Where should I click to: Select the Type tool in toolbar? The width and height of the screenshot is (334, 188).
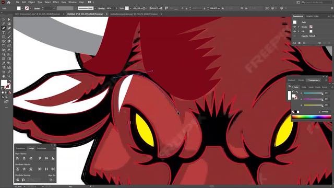[4, 32]
